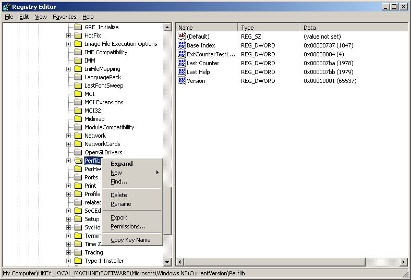Select the (Default) string value icon

click(x=182, y=36)
